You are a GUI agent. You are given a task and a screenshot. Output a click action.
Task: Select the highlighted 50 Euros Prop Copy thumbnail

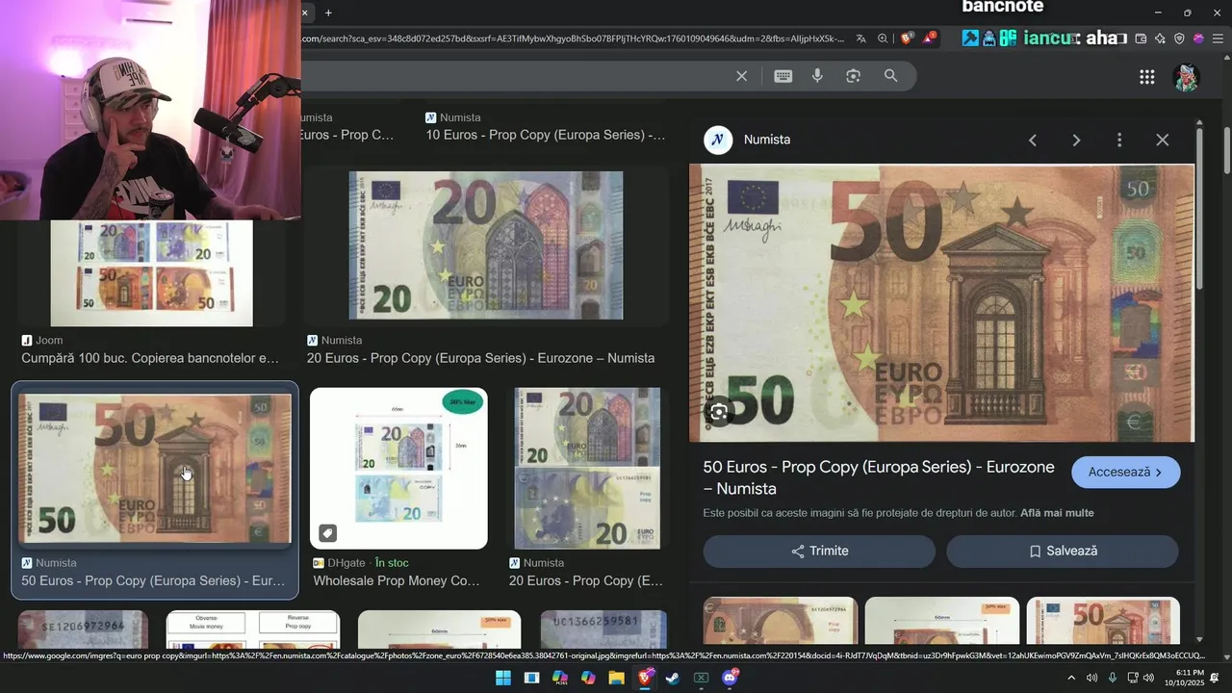(x=155, y=468)
